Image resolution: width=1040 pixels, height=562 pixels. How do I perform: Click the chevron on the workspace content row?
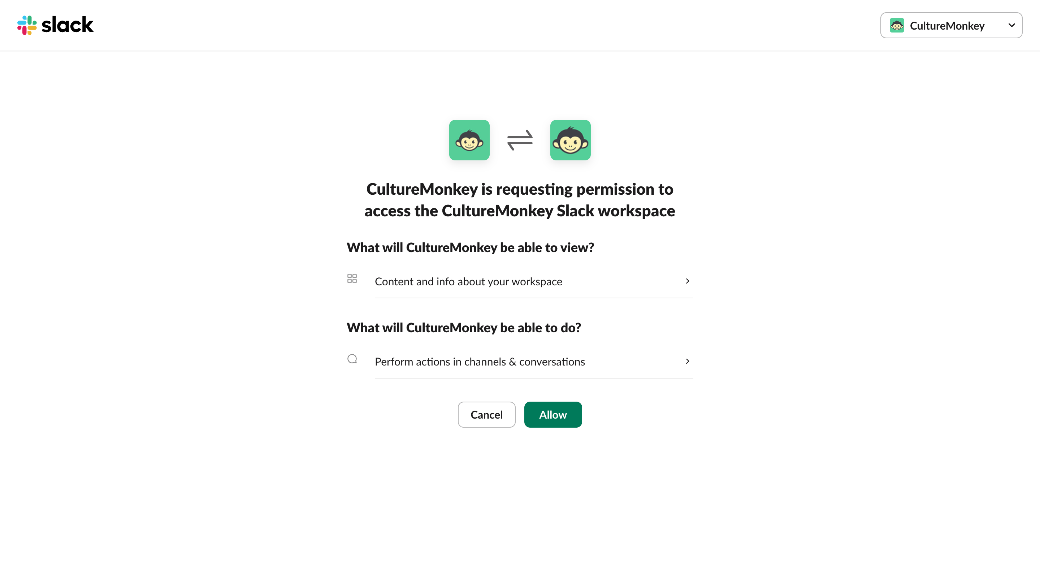click(687, 281)
